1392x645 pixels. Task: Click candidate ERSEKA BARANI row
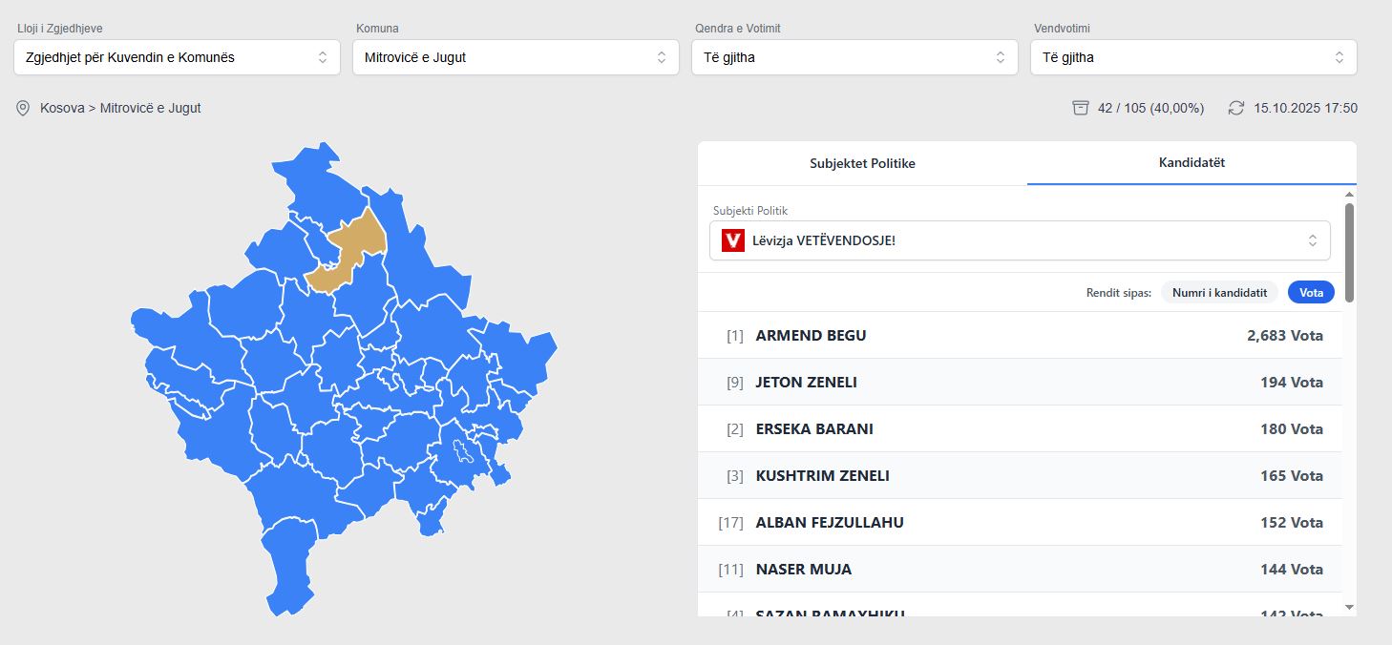pos(1020,429)
